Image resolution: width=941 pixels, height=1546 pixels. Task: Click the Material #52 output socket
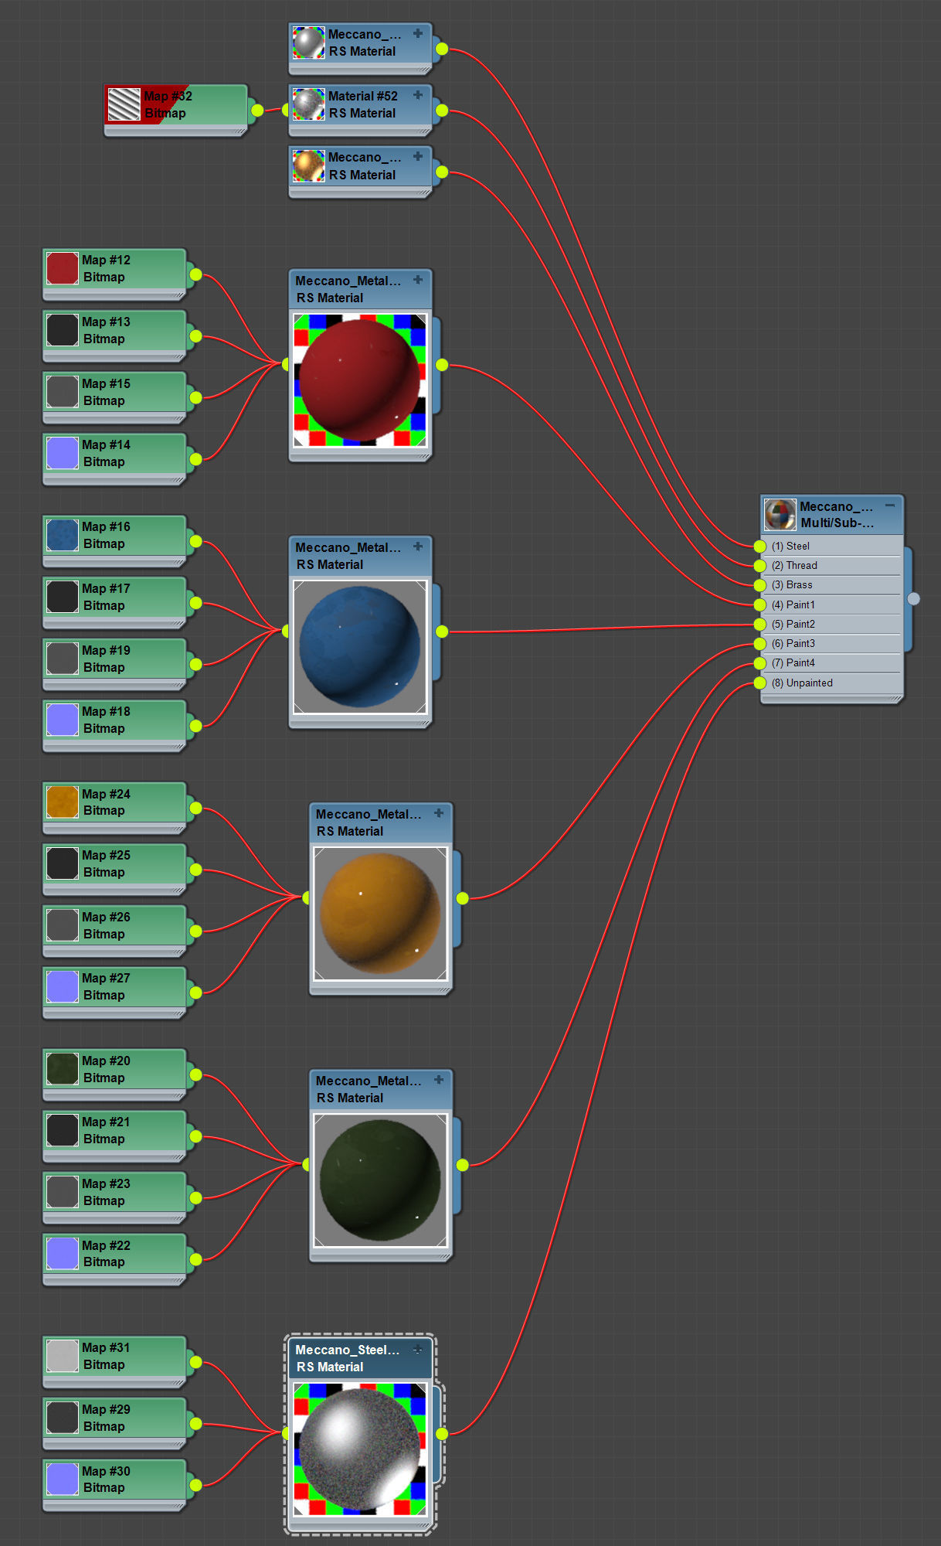pyautogui.click(x=442, y=111)
